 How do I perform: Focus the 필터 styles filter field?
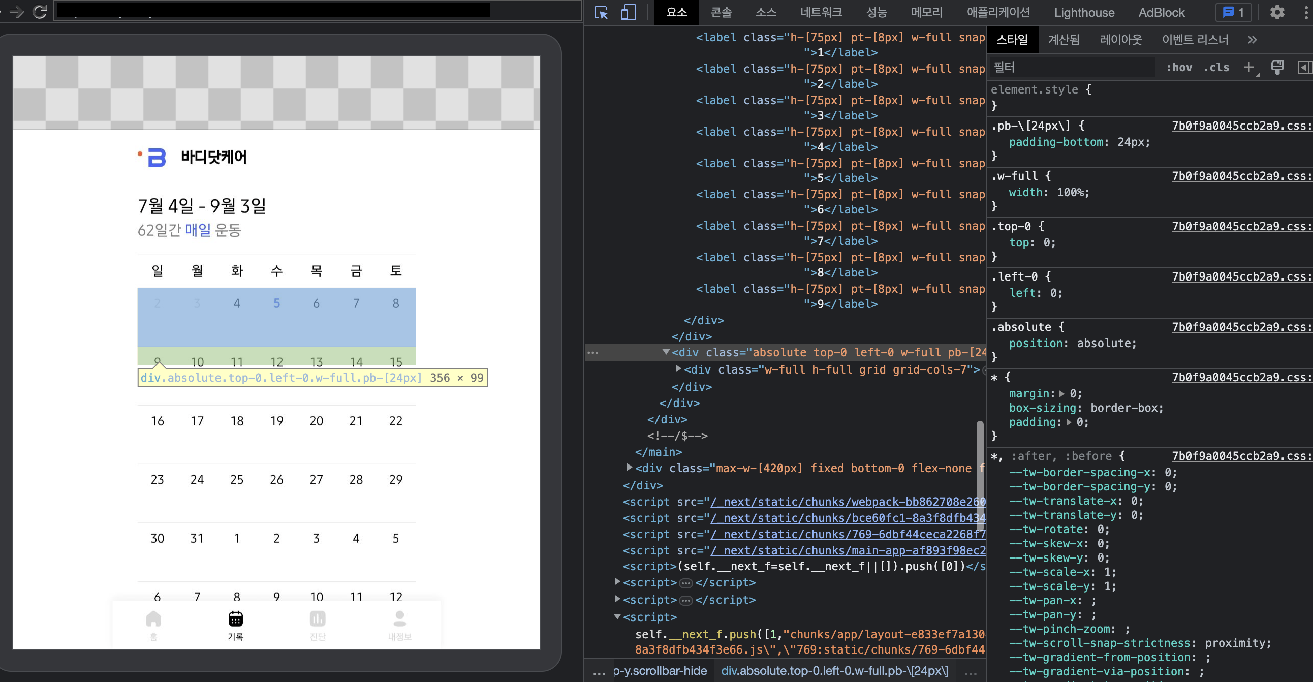1073,67
